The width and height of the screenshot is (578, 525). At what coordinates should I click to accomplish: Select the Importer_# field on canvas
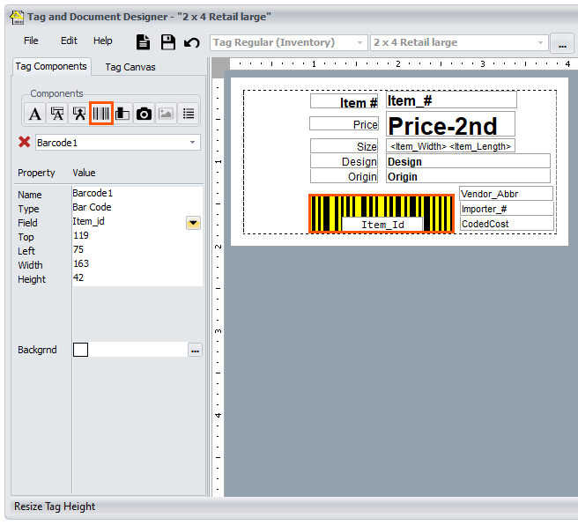tap(507, 209)
